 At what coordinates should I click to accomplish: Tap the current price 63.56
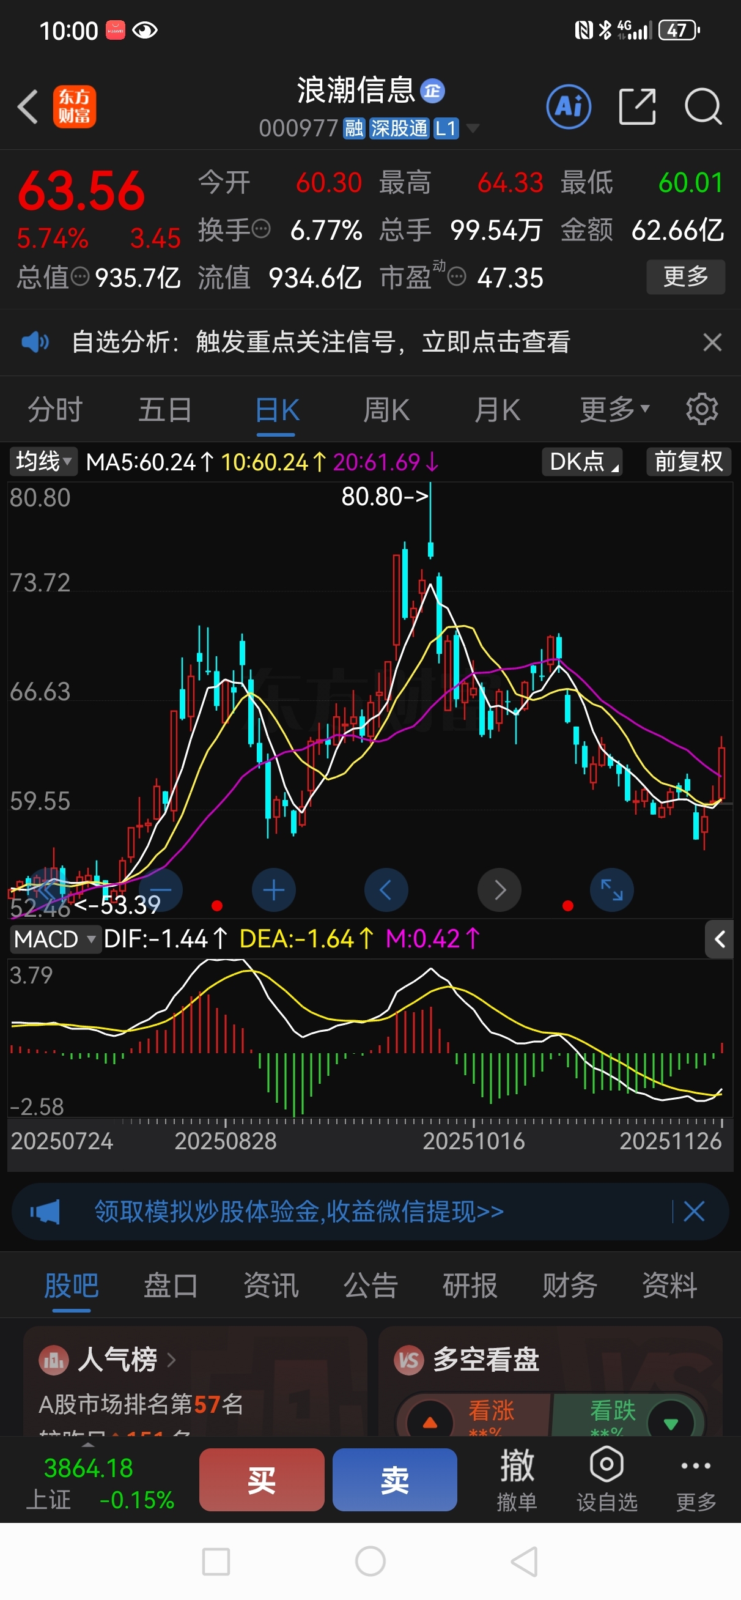(x=81, y=191)
